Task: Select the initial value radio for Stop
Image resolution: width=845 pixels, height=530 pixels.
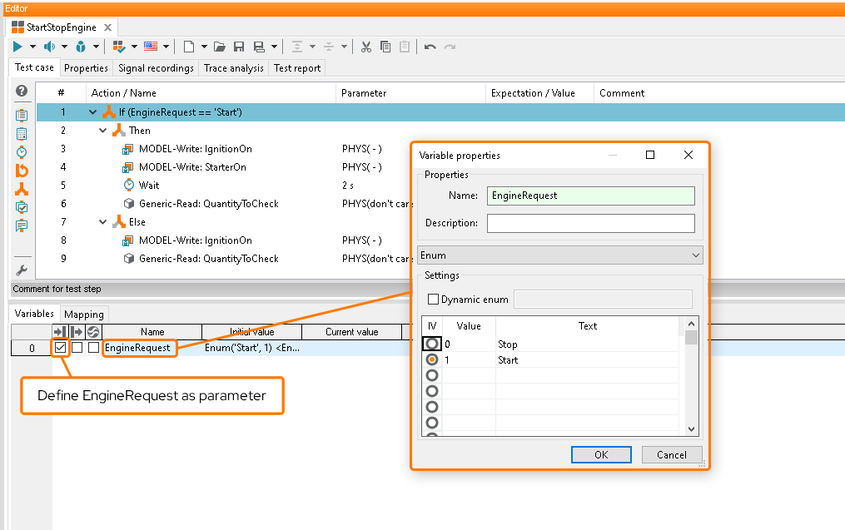Action: pos(432,344)
